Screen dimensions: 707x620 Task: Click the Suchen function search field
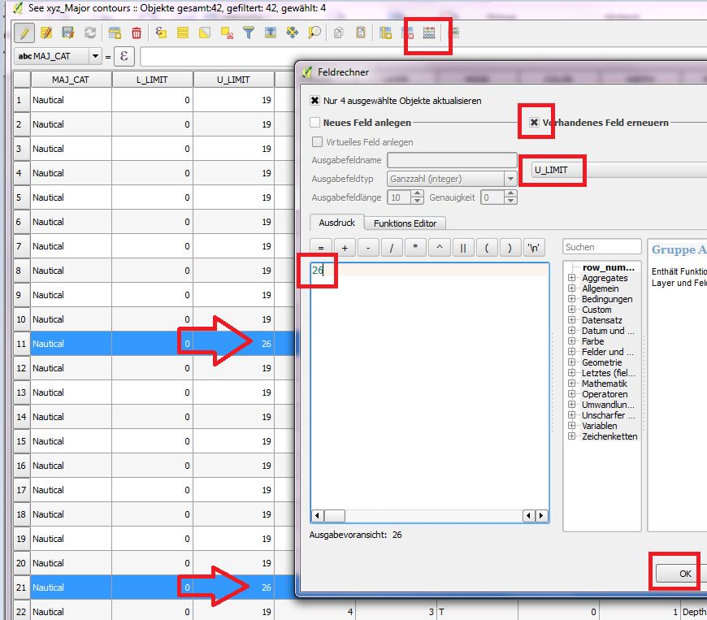[x=602, y=246]
